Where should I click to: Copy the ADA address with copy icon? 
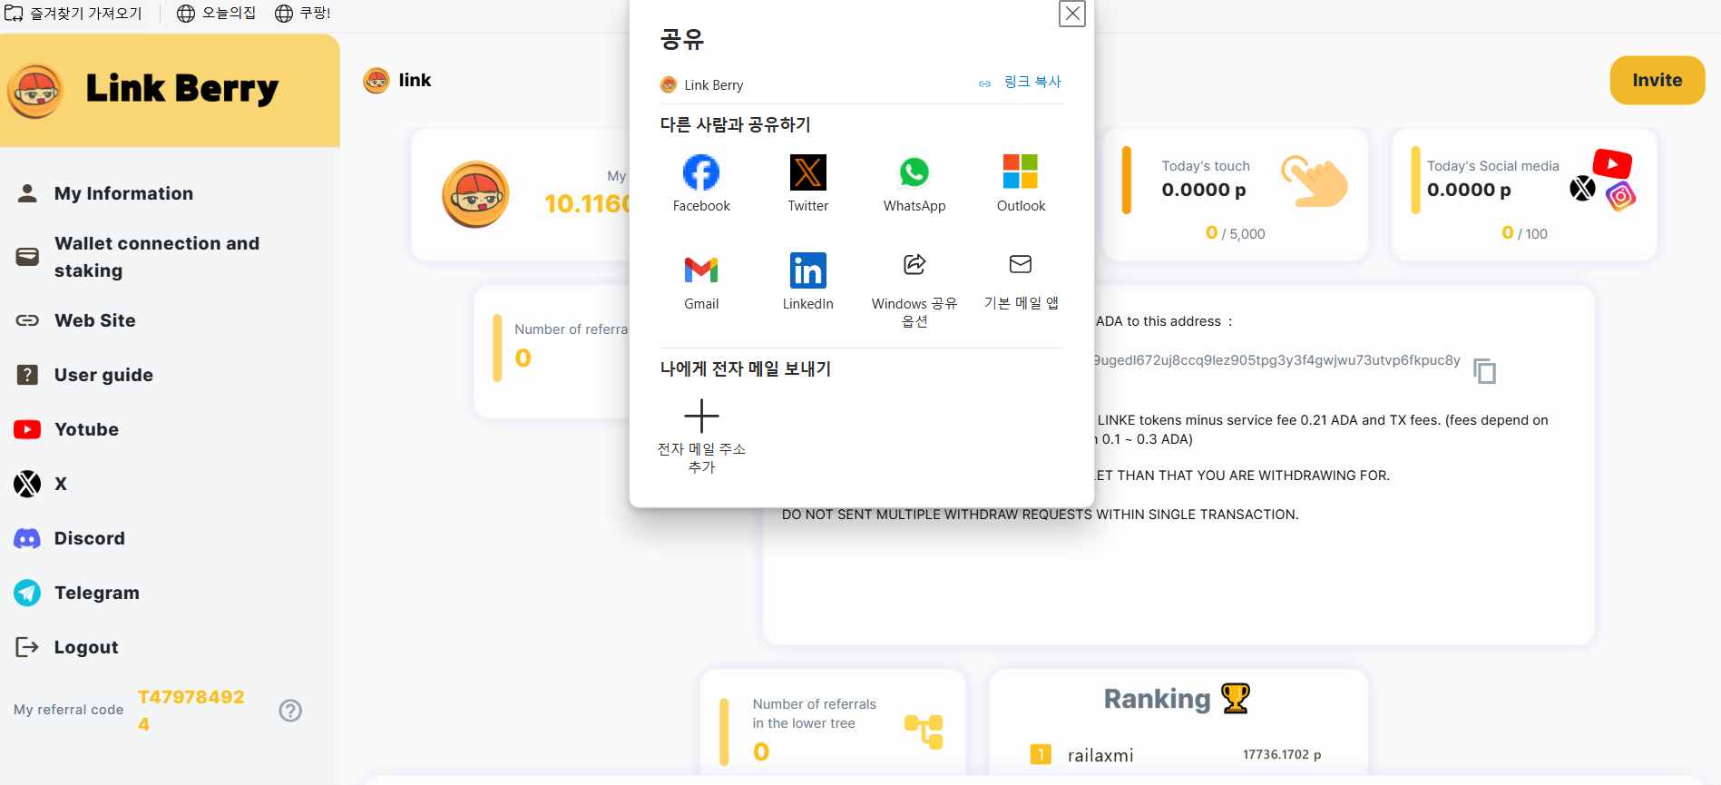[1484, 370]
